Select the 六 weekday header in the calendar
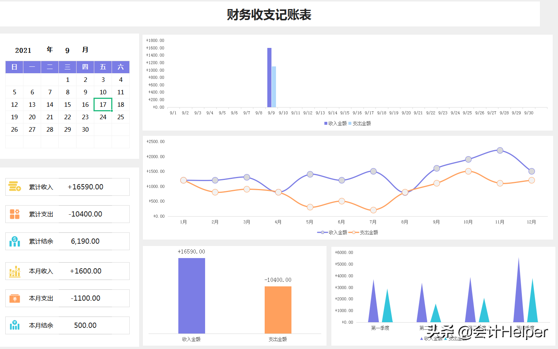 121,67
